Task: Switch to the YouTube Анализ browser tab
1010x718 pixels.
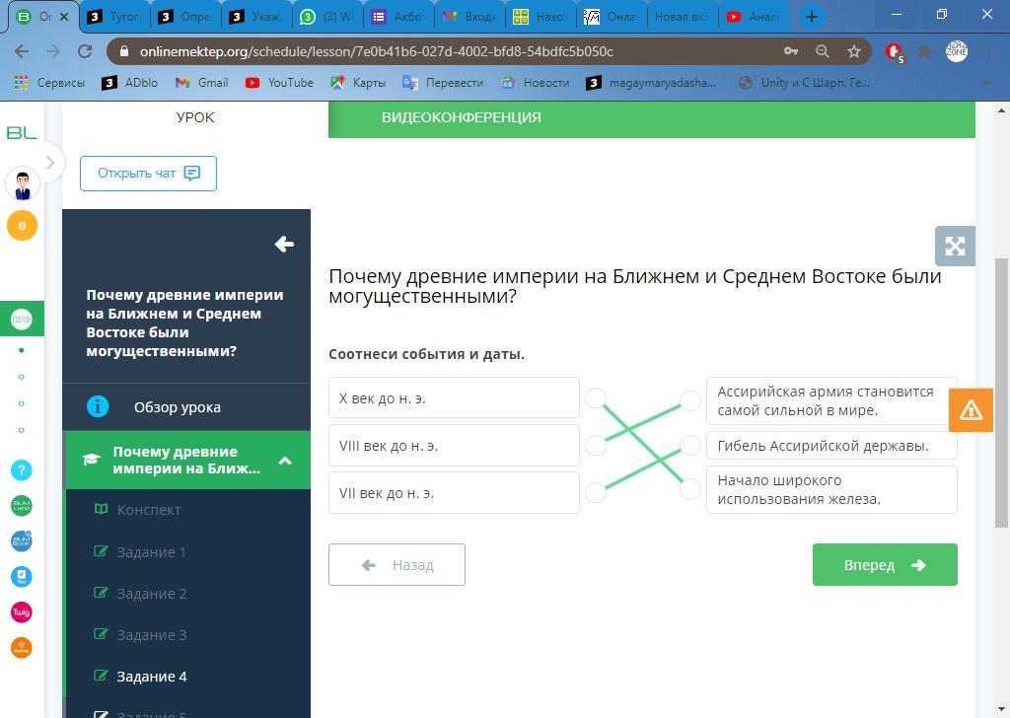Action: [x=753, y=17]
